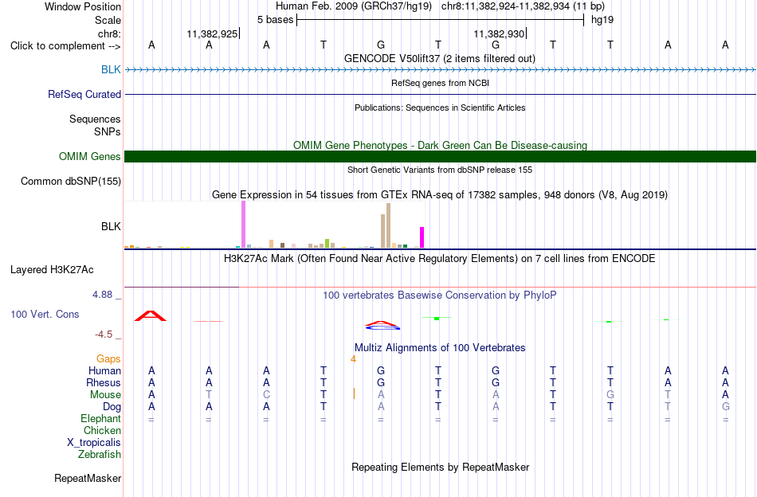The image size is (757, 497).
Task: Click the 100 Vert. Cons label
Action: pos(45,314)
